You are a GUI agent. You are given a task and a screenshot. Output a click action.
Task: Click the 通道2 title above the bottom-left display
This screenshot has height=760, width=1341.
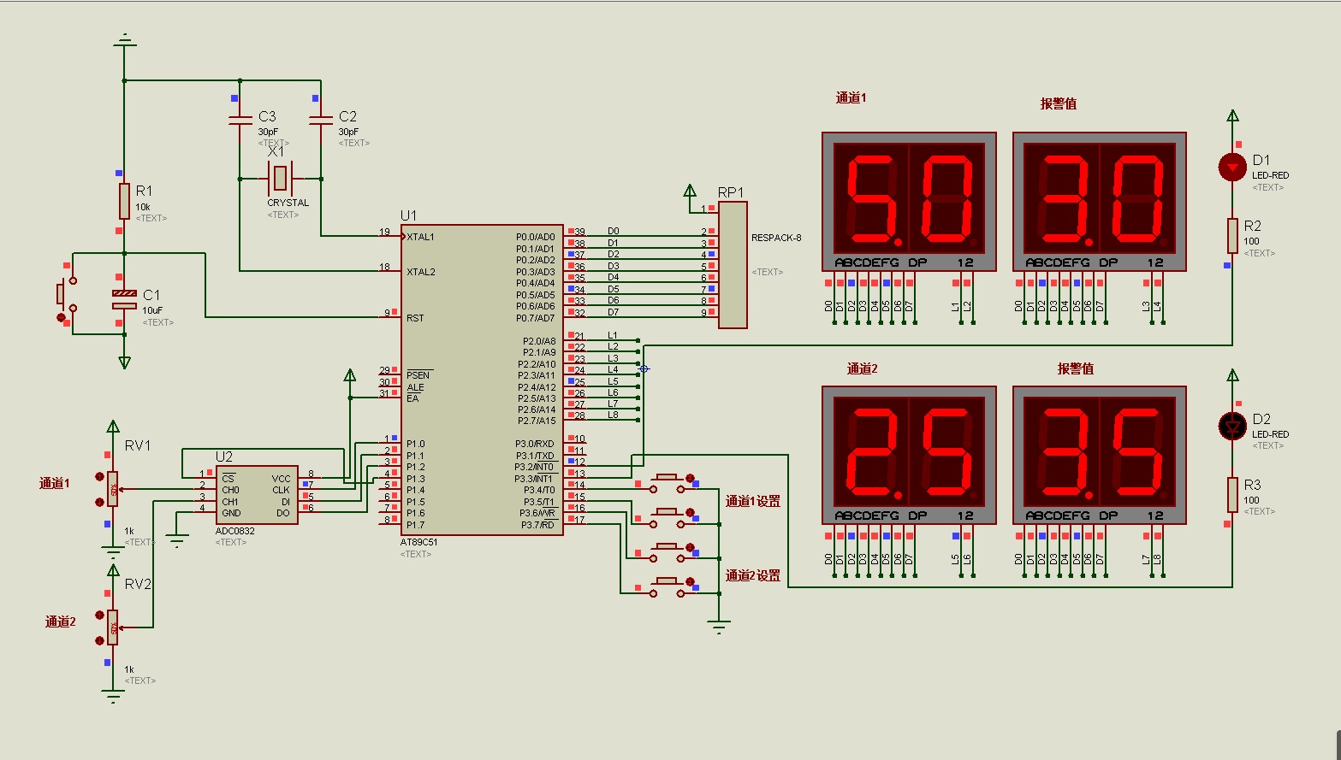pos(863,369)
